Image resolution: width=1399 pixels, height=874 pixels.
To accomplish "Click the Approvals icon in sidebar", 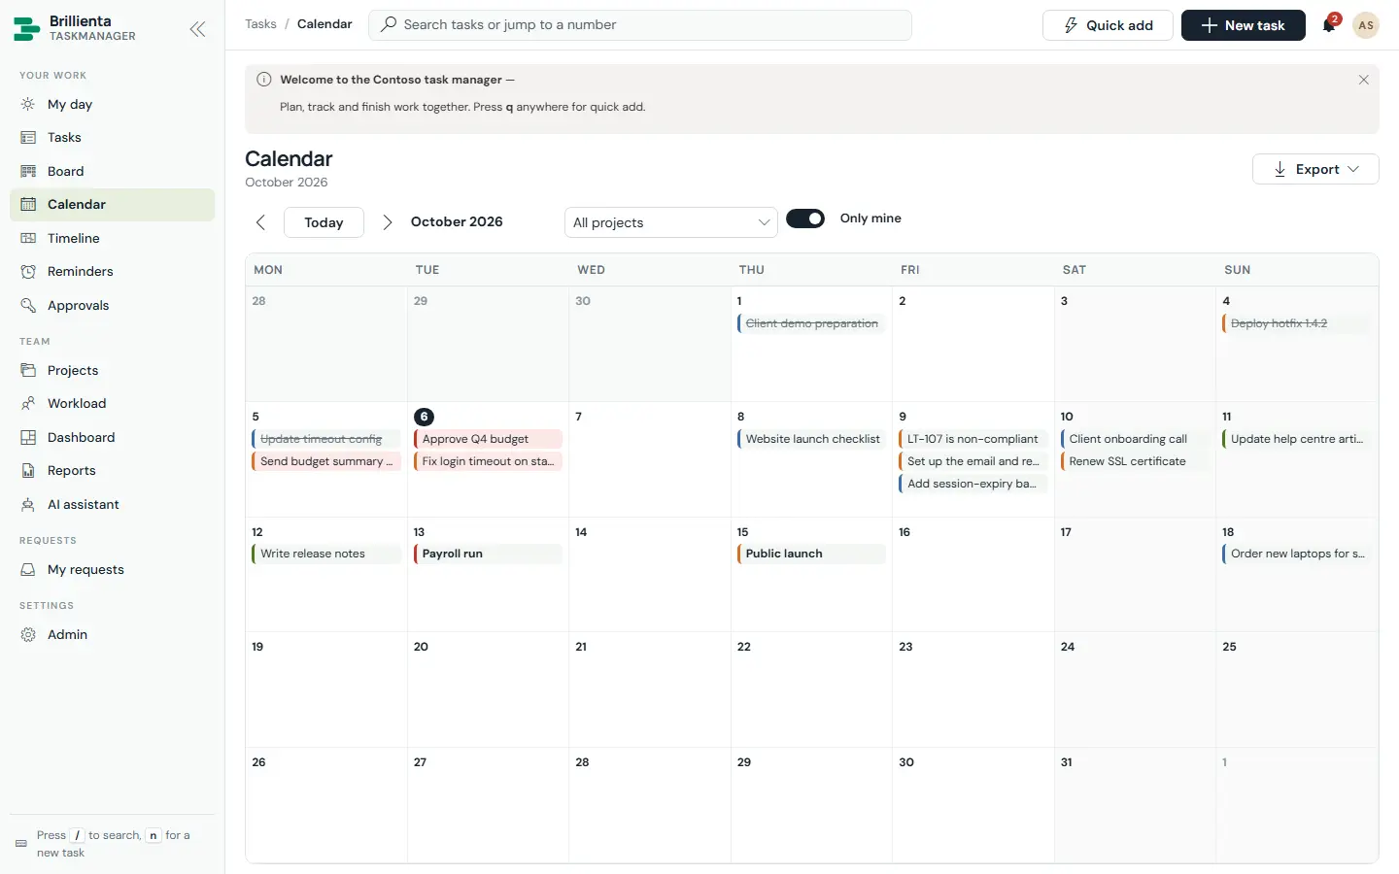I will point(28,306).
